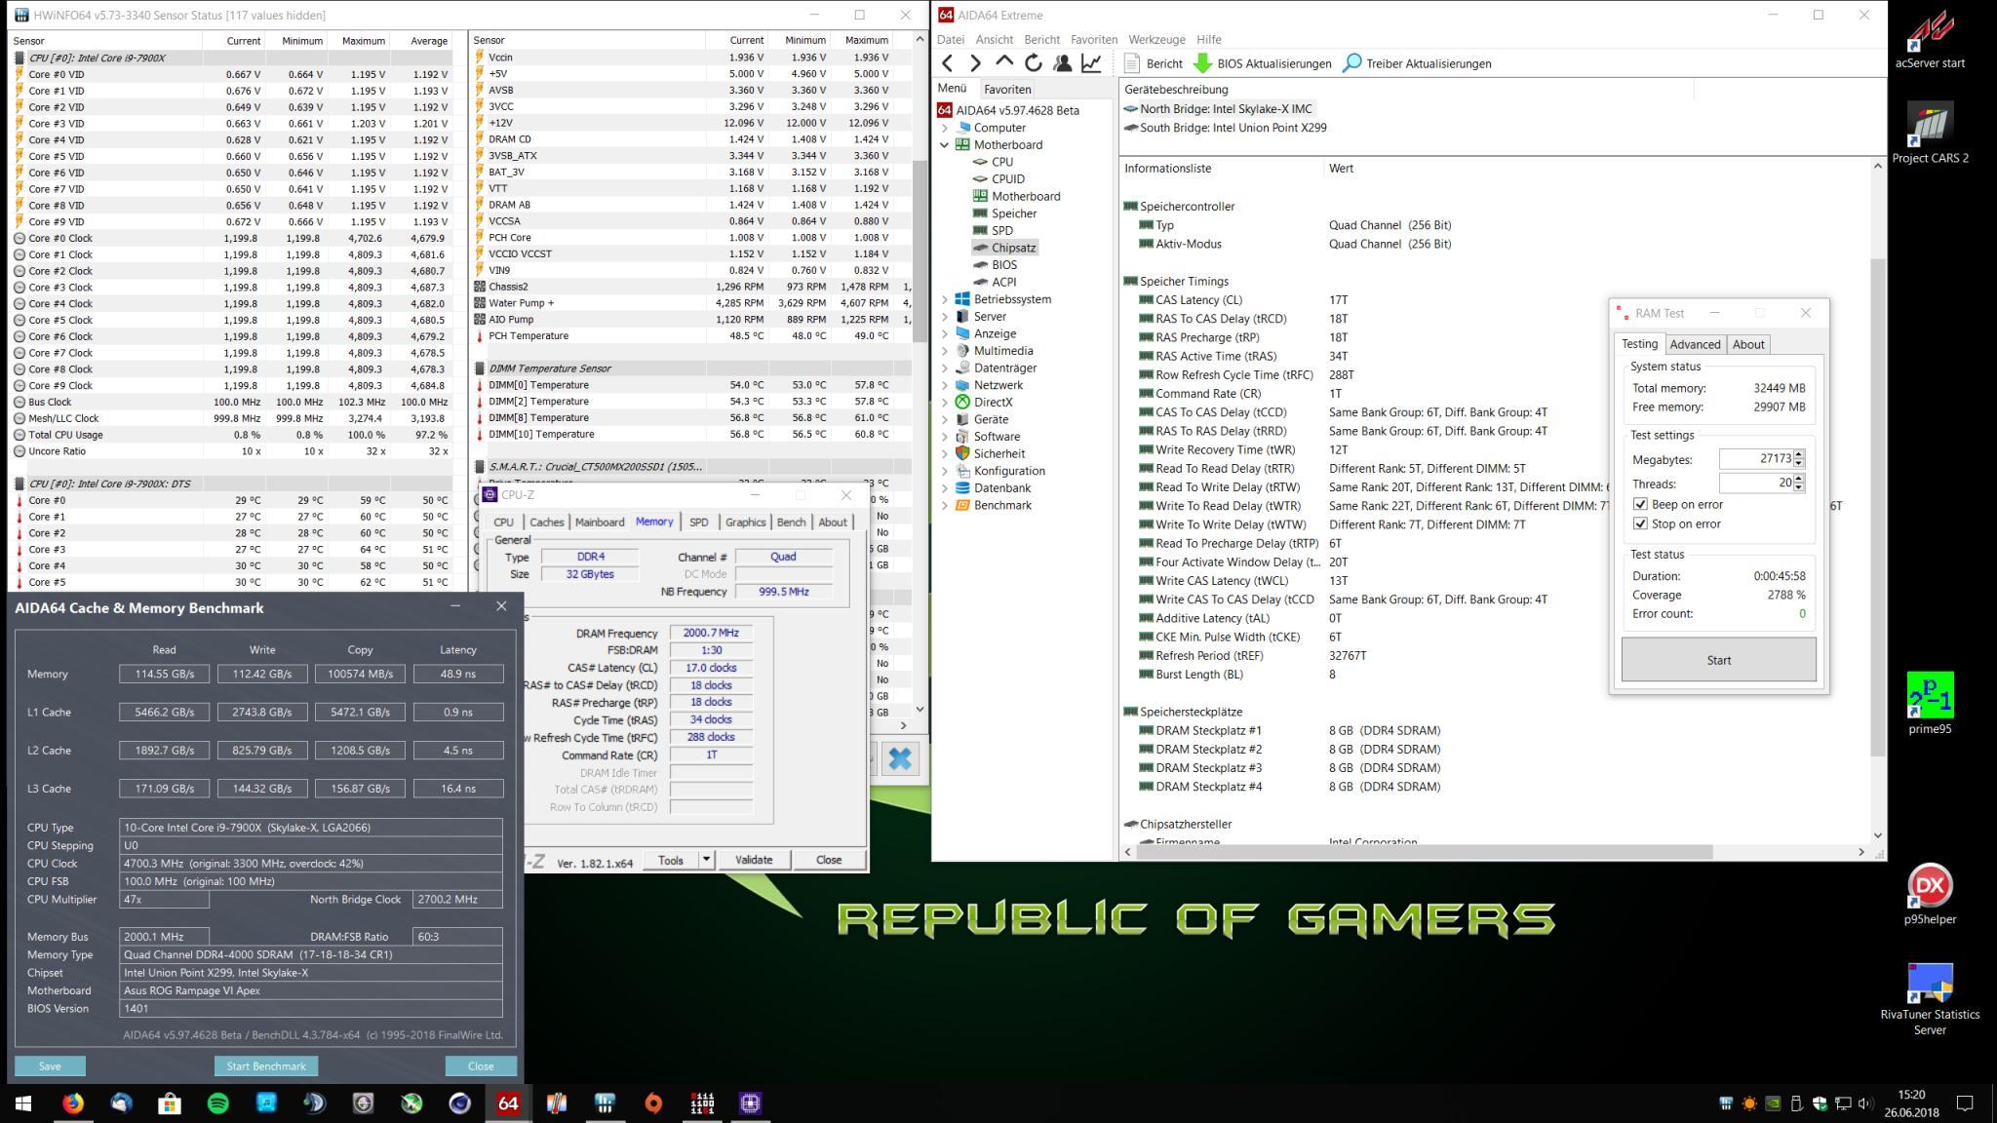
Task: Toggle Stop on error checkbox
Action: point(1640,523)
